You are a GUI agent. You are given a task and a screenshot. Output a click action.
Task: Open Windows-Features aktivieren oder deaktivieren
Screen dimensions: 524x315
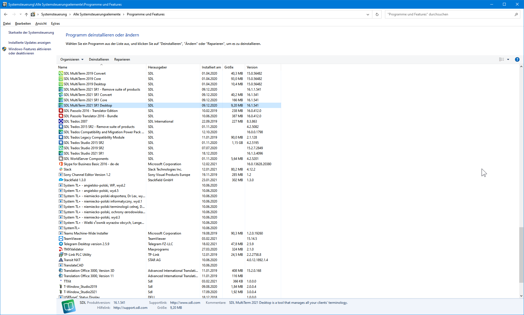tap(30, 51)
